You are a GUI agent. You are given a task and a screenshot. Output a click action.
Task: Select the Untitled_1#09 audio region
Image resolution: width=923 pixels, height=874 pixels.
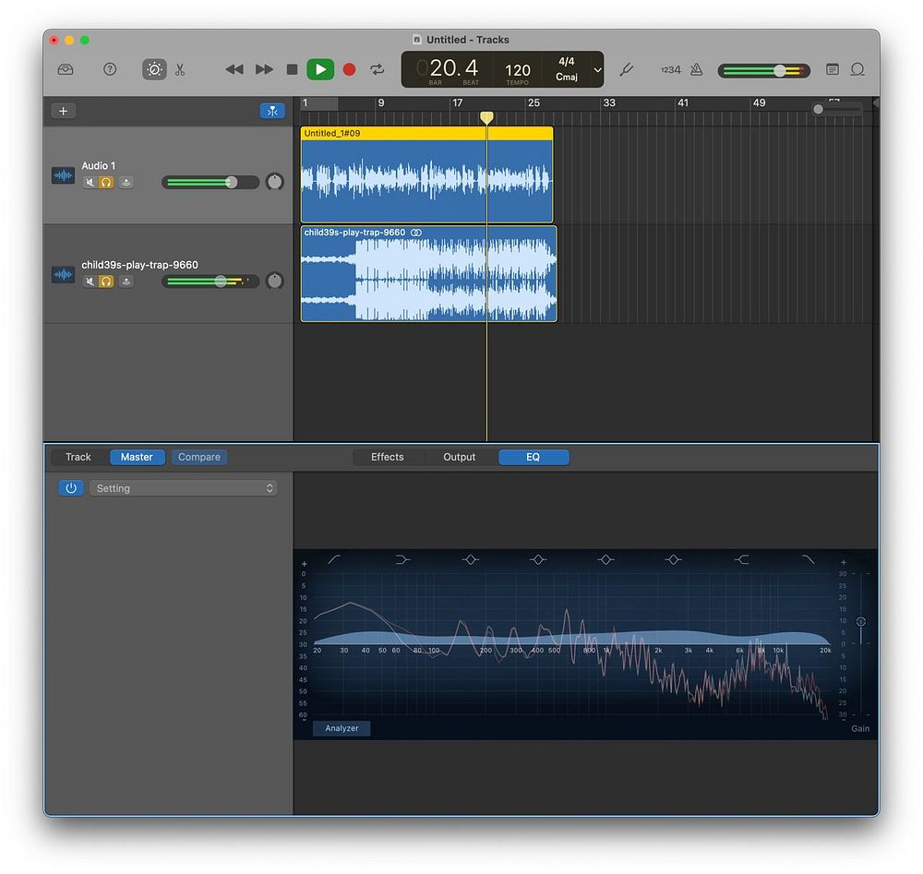426,174
